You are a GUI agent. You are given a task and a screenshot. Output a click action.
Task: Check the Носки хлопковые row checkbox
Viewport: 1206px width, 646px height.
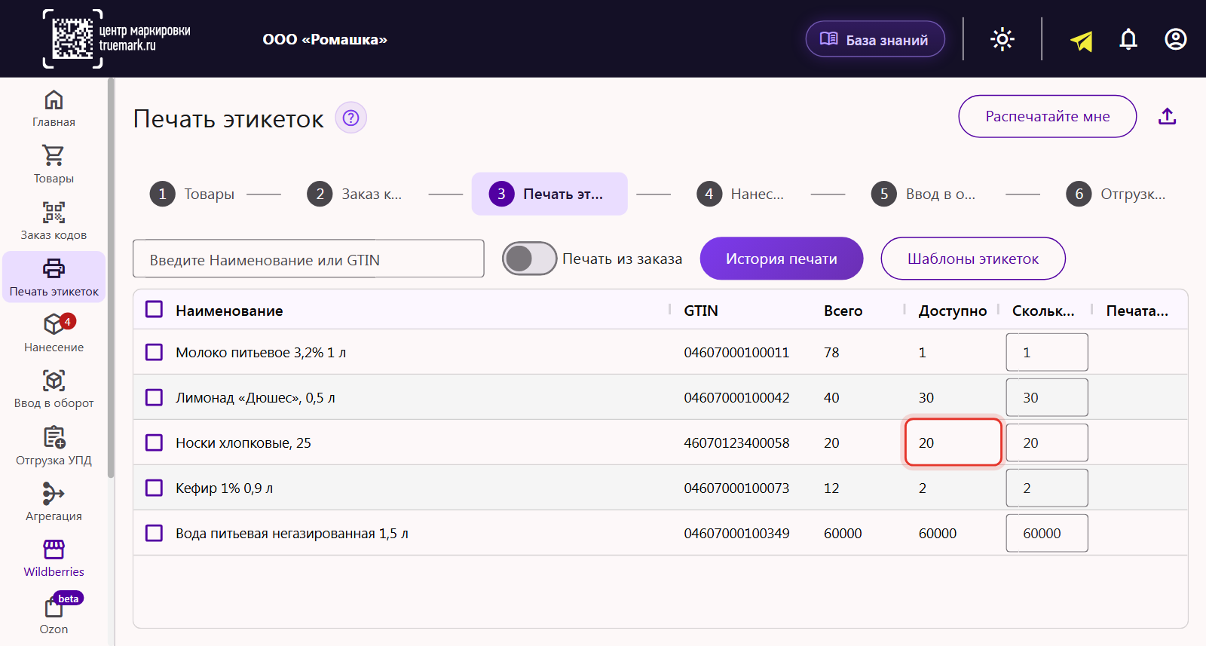(x=155, y=442)
